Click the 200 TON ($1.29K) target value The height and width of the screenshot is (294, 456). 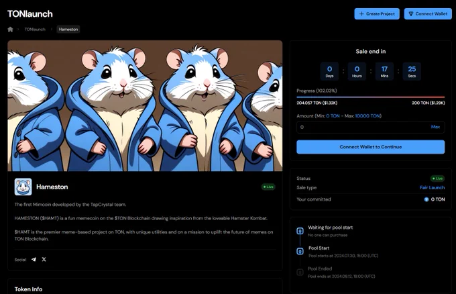point(428,103)
